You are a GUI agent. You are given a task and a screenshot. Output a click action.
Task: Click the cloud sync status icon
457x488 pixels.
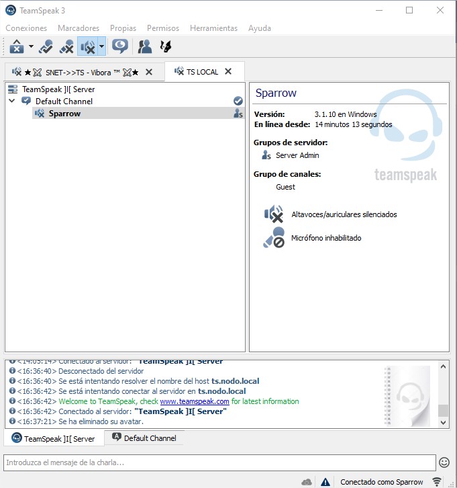(307, 482)
